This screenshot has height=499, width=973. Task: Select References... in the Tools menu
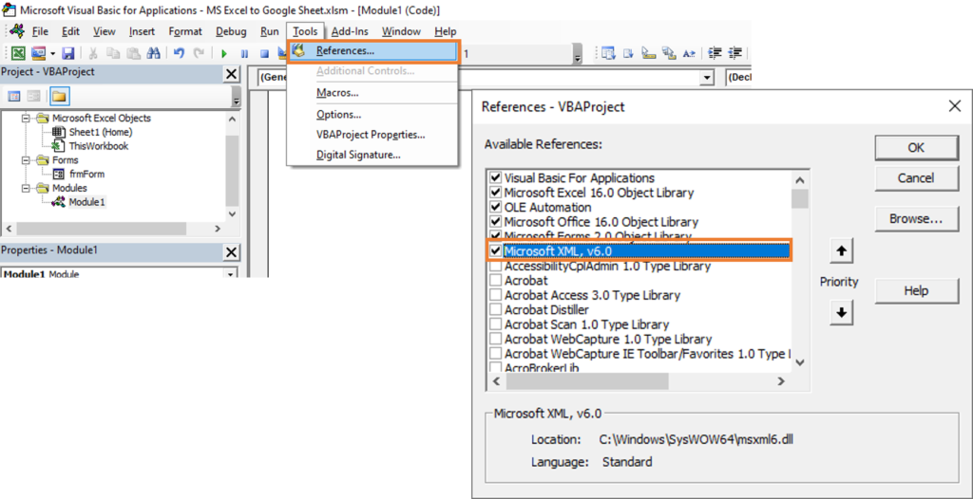373,51
